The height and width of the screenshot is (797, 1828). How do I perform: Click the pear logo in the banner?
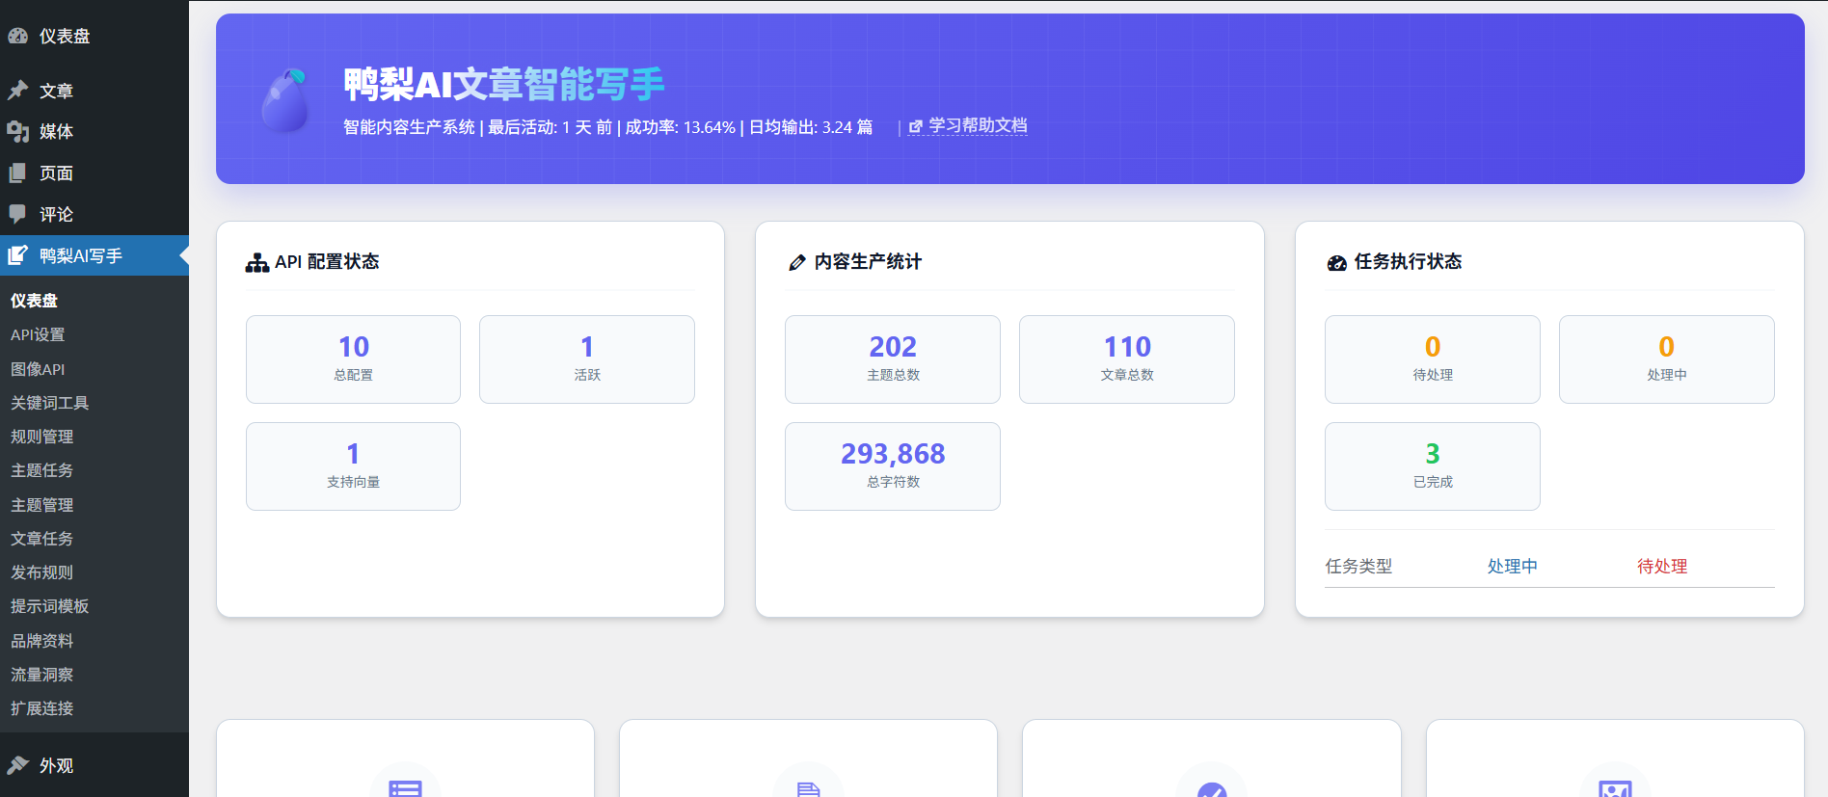pyautogui.click(x=285, y=99)
